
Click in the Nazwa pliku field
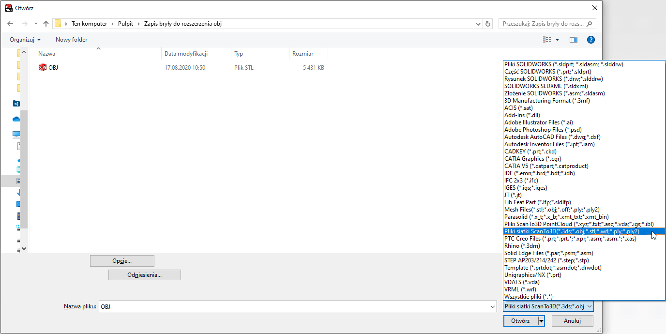click(x=294, y=306)
